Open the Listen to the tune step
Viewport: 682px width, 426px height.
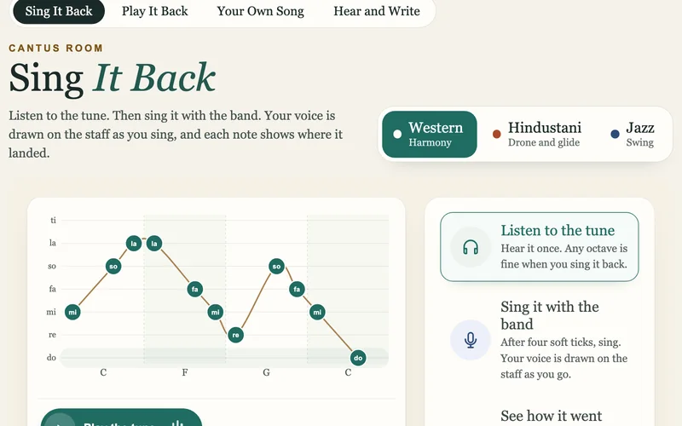(x=540, y=247)
